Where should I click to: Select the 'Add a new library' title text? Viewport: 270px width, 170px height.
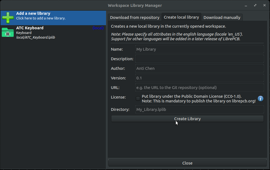[33, 13]
